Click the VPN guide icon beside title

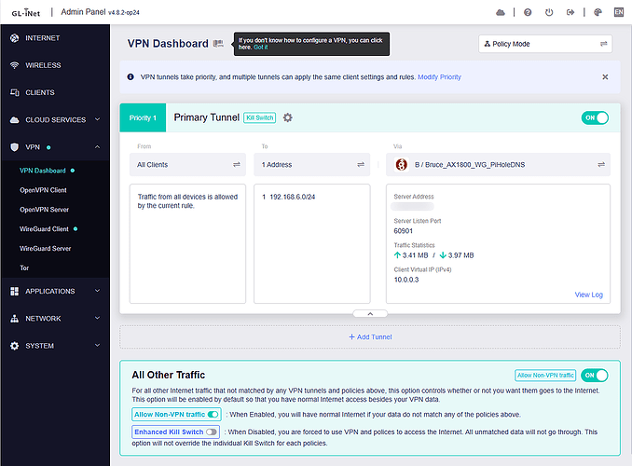[x=218, y=44]
